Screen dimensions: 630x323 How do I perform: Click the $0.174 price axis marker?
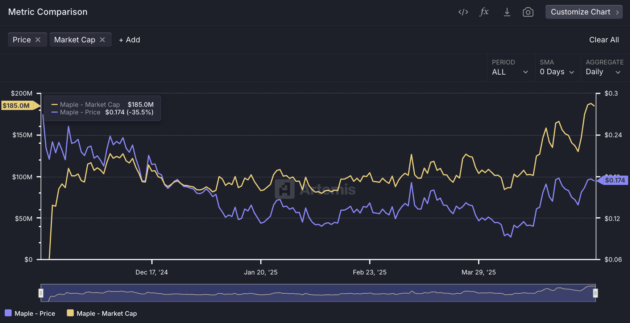[x=614, y=180]
